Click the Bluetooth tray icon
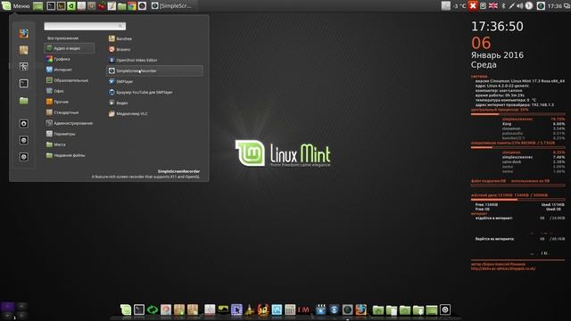 click(x=503, y=6)
